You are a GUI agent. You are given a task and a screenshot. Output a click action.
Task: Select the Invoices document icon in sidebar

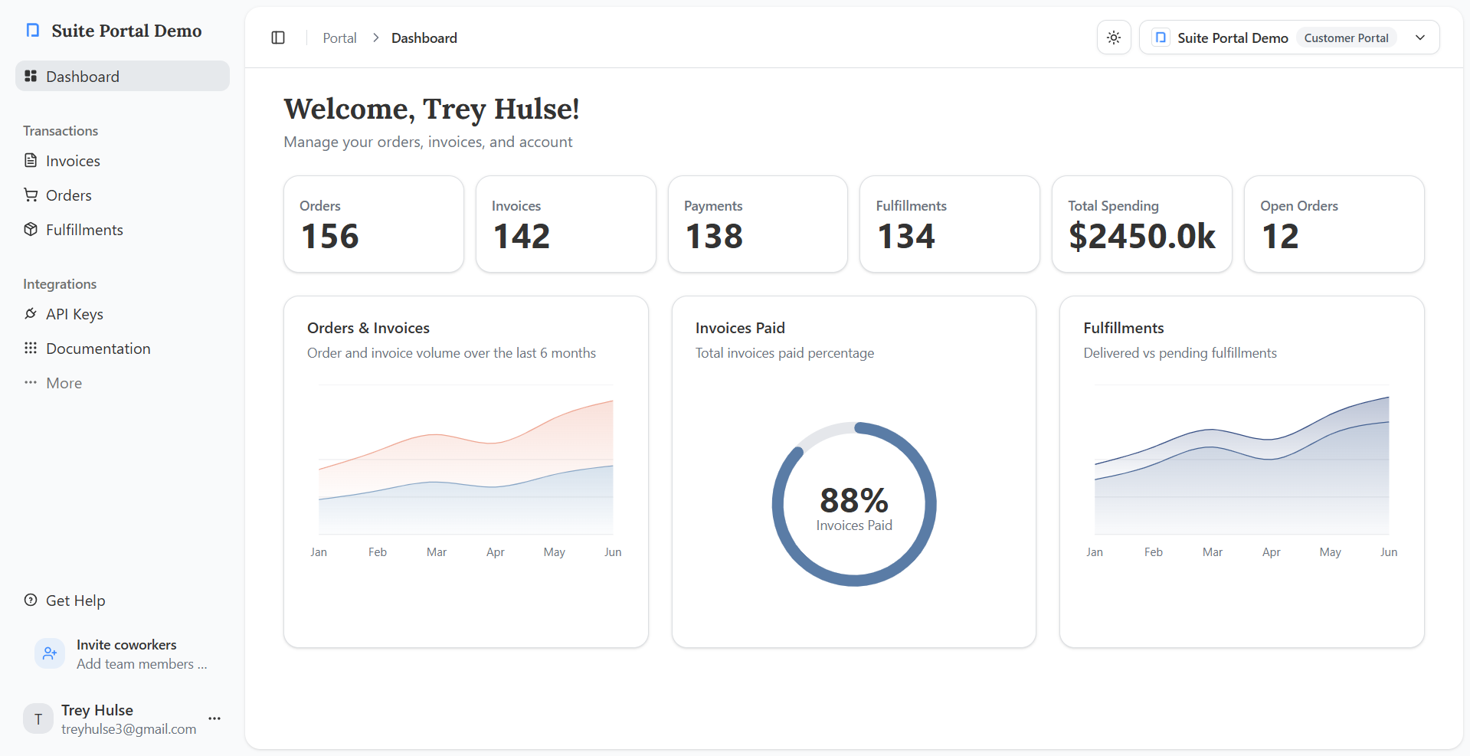[x=31, y=160]
